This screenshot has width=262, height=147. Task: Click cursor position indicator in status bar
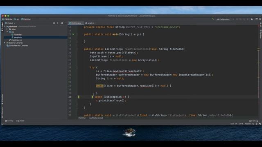232,124
